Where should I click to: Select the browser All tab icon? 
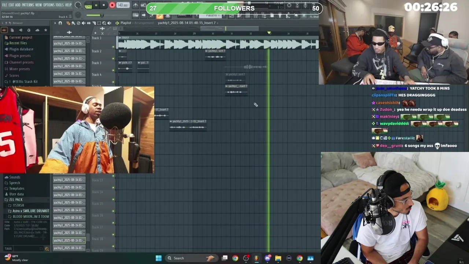click(x=4, y=30)
